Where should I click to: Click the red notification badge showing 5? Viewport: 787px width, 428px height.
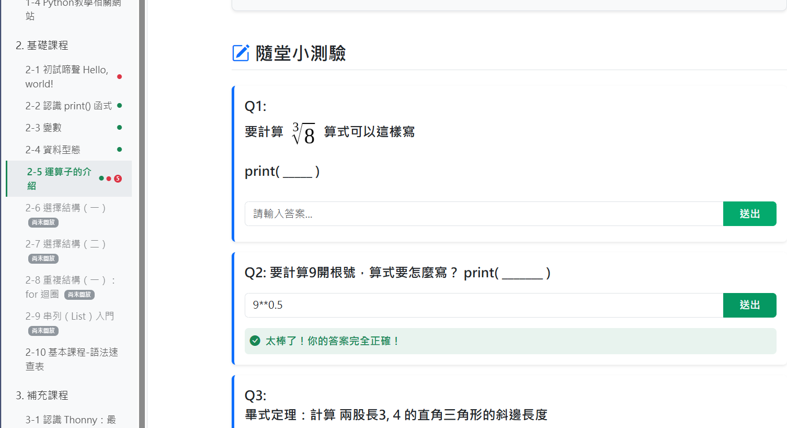click(118, 179)
